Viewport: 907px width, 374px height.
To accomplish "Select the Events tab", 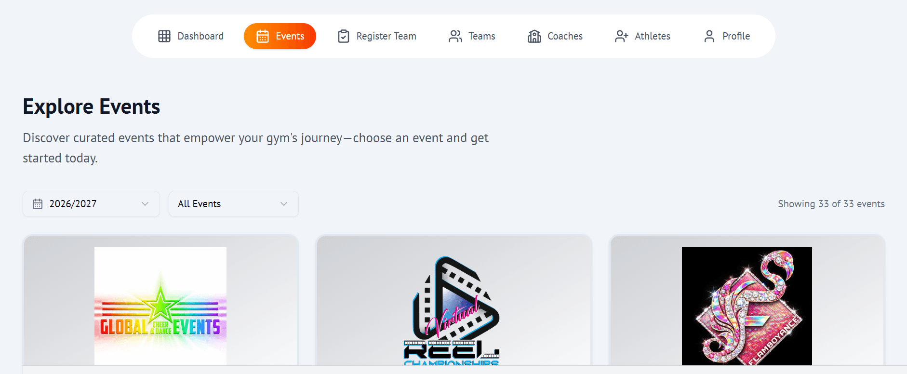I will point(280,36).
